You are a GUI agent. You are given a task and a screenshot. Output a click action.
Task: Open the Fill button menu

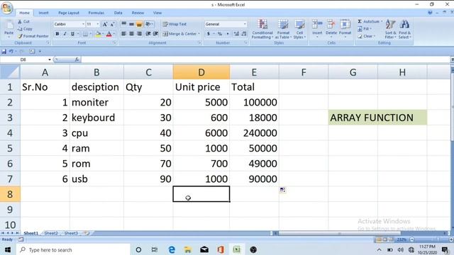[x=365, y=29]
